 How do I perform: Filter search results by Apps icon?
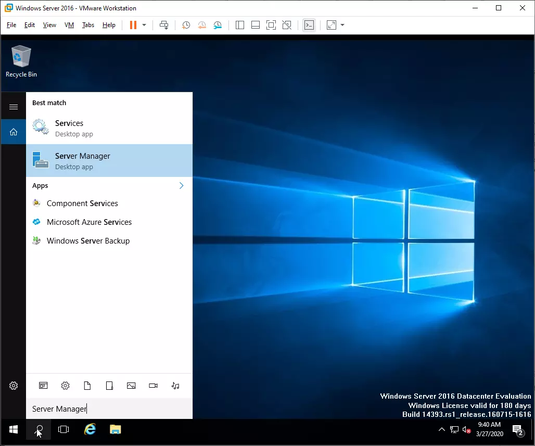click(43, 386)
